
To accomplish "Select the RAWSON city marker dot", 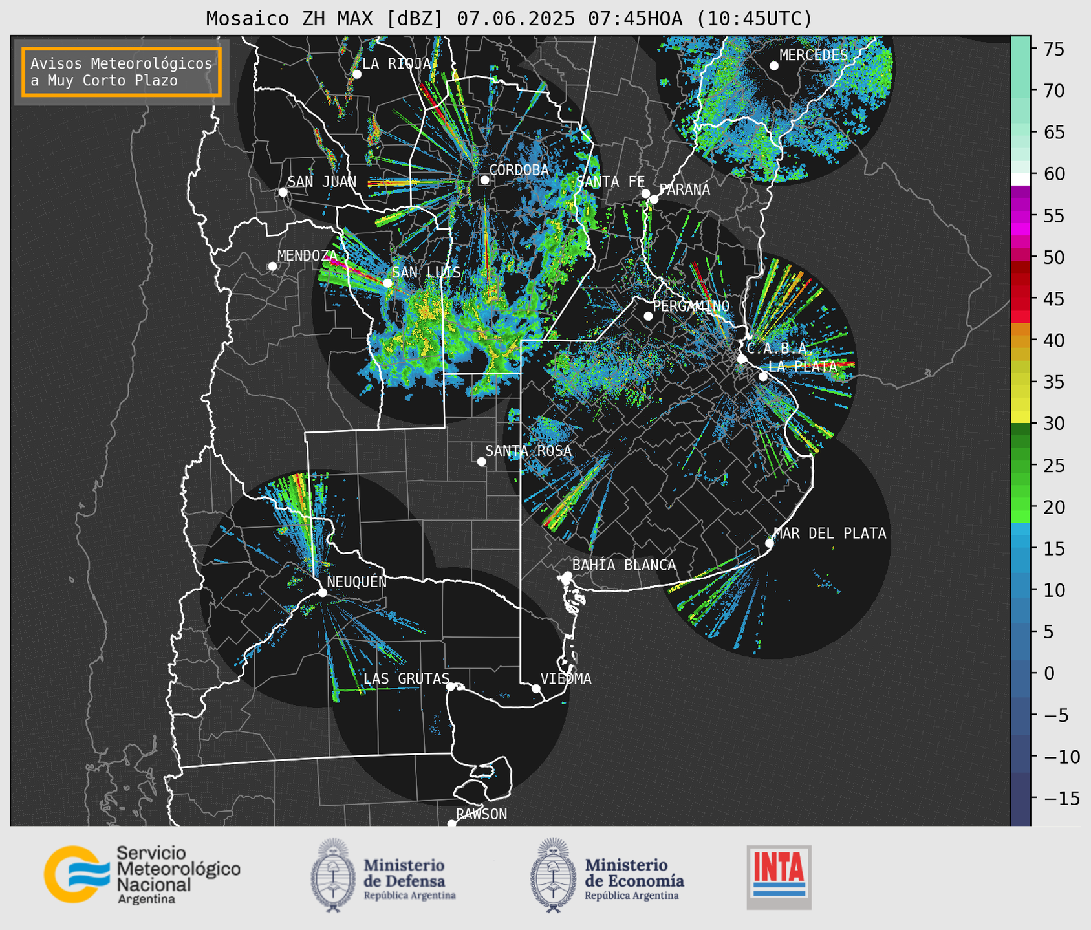I will (451, 824).
